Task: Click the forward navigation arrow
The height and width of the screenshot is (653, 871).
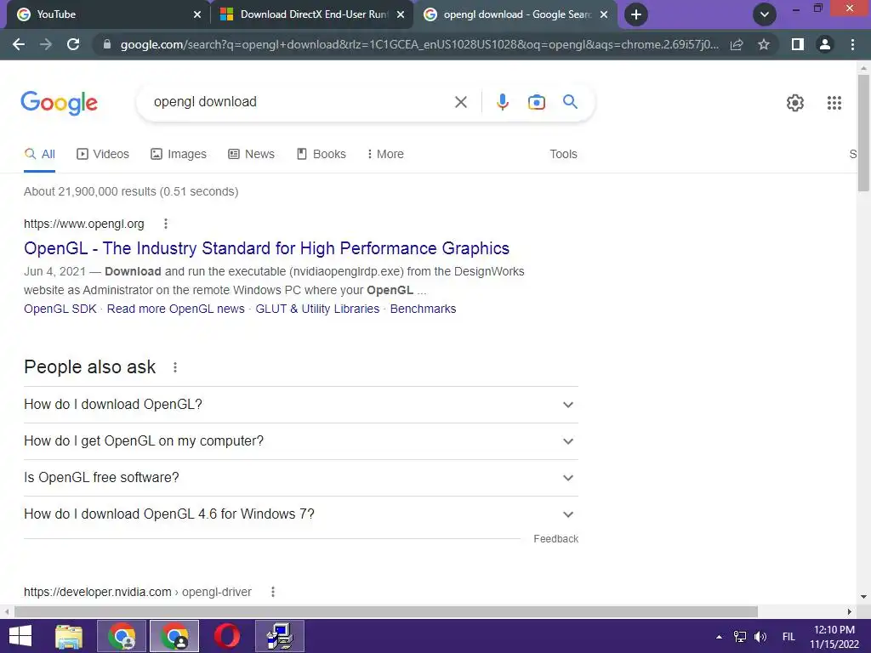Action: click(x=46, y=44)
